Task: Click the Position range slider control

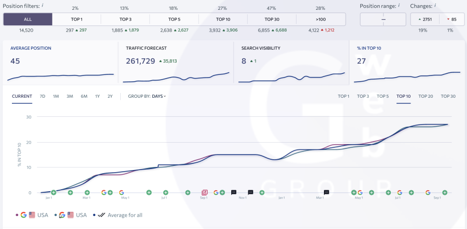Action: (383, 20)
